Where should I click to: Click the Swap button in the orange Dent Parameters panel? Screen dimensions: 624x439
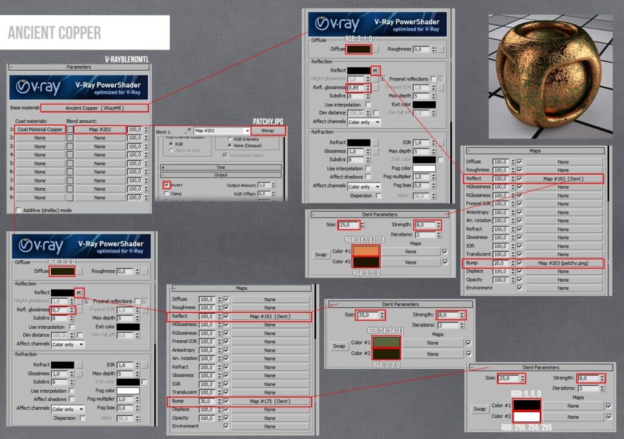click(321, 254)
